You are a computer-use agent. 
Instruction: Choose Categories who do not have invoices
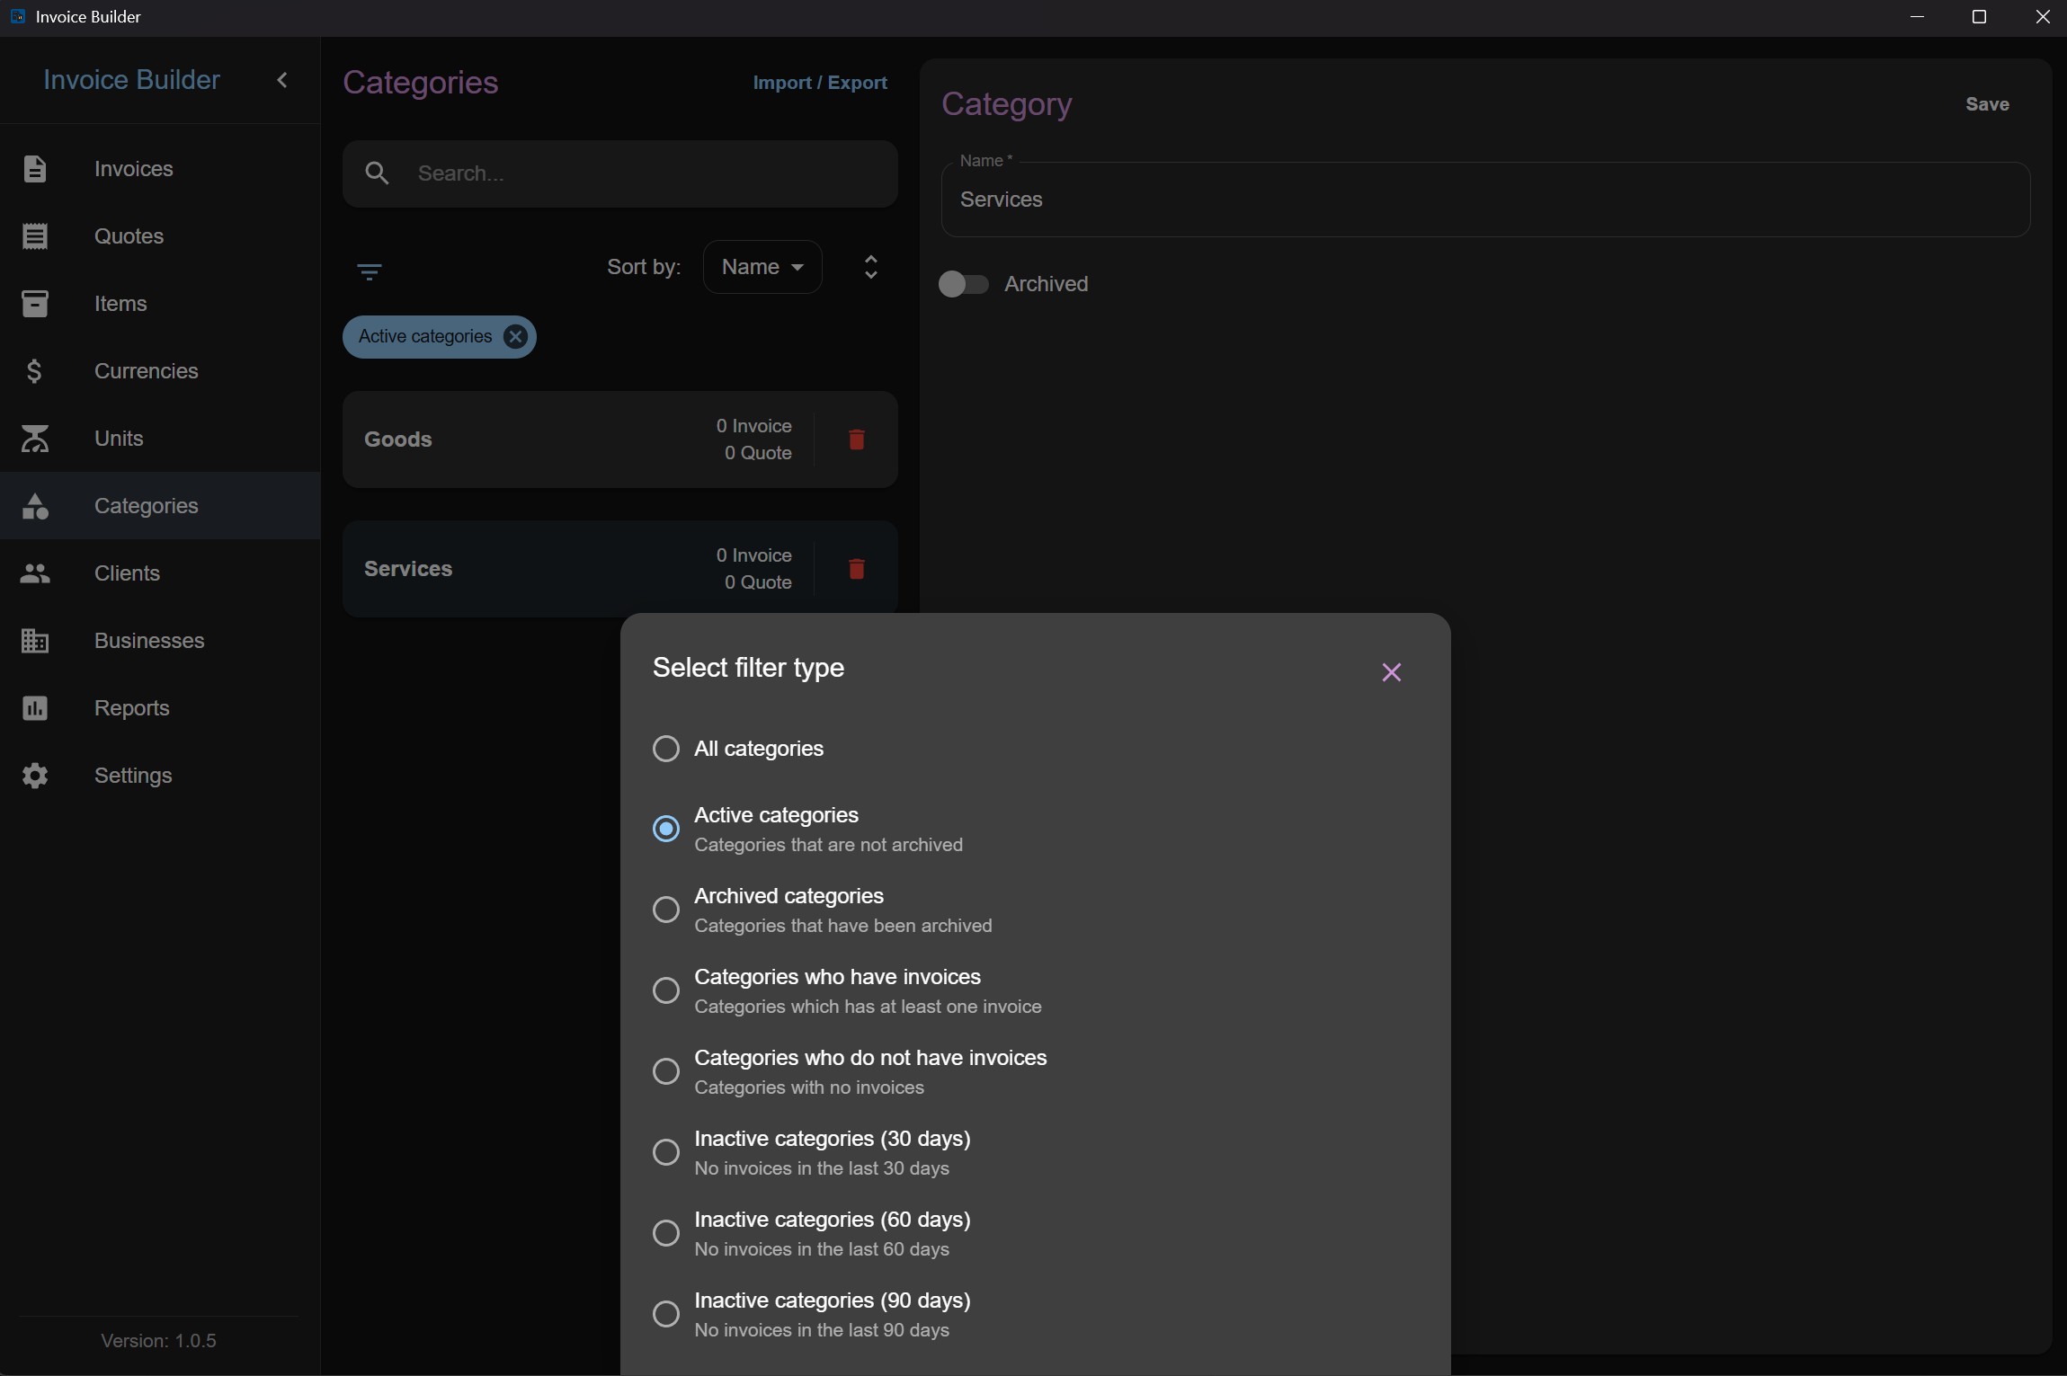665,1071
